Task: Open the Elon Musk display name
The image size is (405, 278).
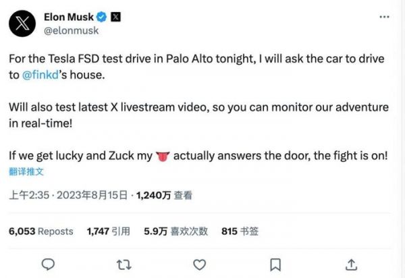Action: 68,16
